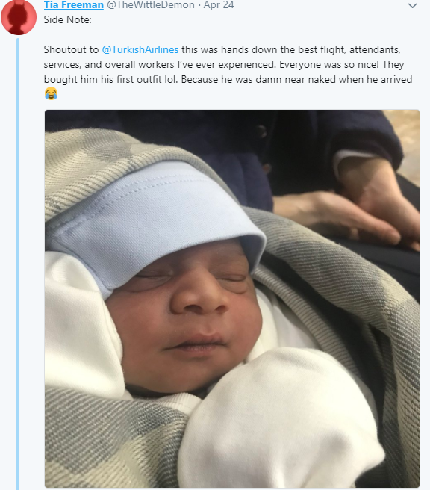Expand the tweet options chevron

(413, 6)
